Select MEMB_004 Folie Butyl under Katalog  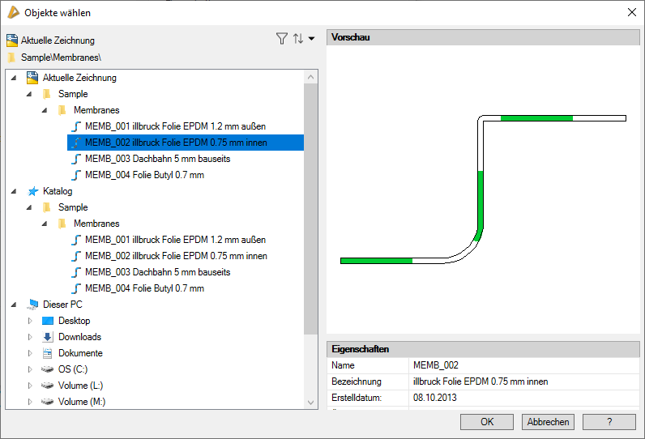[x=144, y=288]
